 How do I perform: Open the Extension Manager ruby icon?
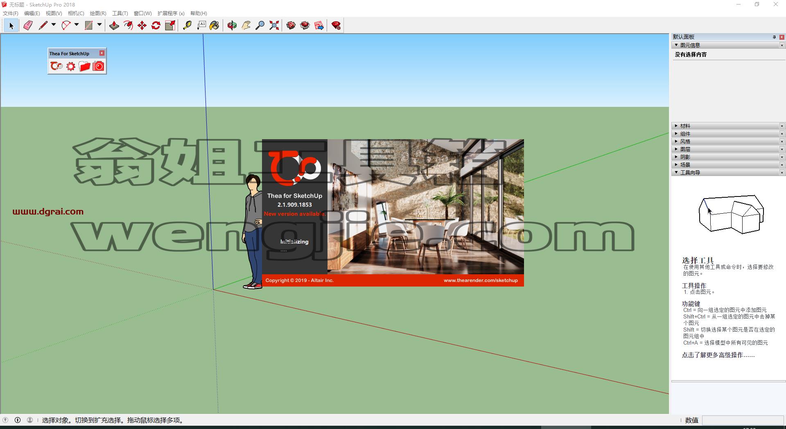(336, 26)
